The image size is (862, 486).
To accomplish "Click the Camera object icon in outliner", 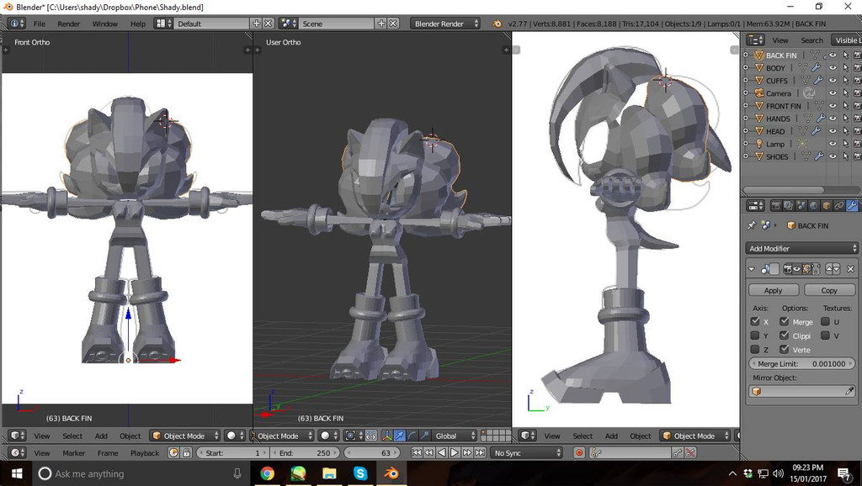I will [759, 93].
